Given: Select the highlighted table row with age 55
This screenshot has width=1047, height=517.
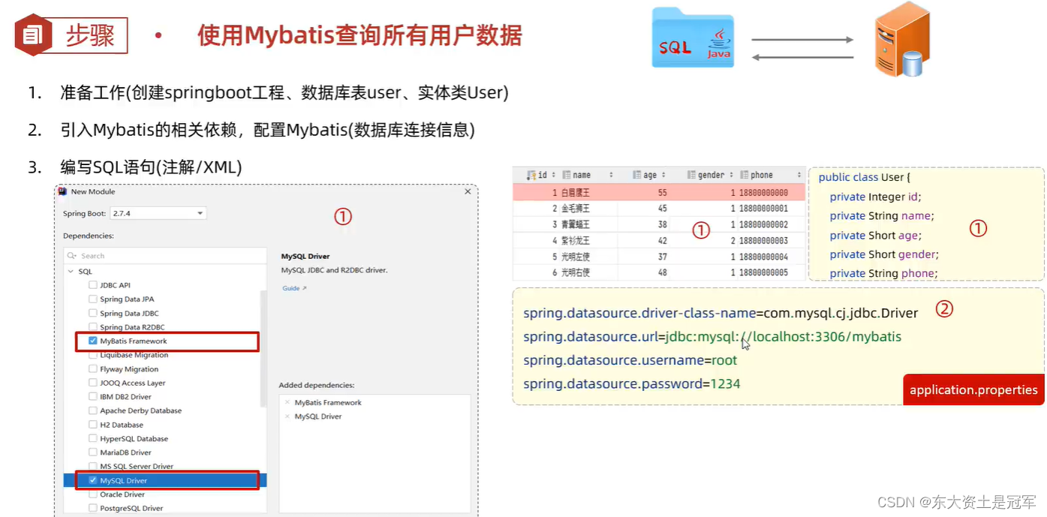Looking at the screenshot, I should [659, 193].
